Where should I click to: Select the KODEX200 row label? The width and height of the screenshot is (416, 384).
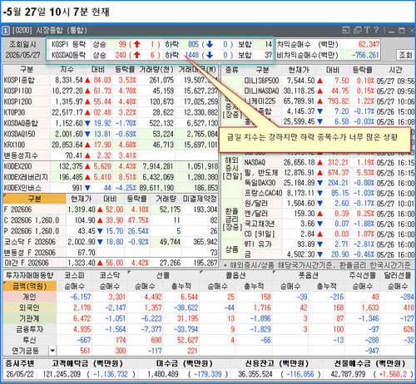tap(17, 166)
